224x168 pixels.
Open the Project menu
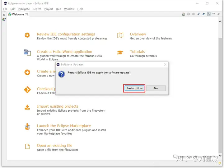click(49, 9)
